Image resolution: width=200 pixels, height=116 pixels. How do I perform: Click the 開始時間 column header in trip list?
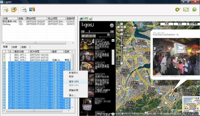point(36,18)
